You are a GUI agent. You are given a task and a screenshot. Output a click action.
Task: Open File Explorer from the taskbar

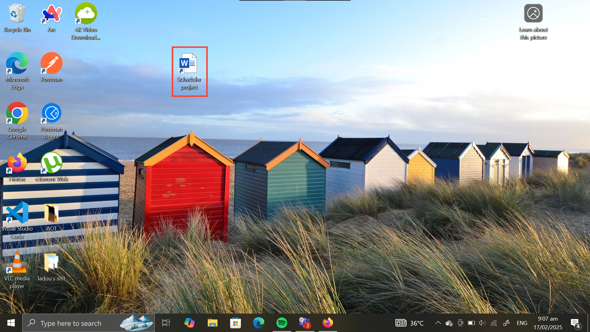tap(212, 323)
